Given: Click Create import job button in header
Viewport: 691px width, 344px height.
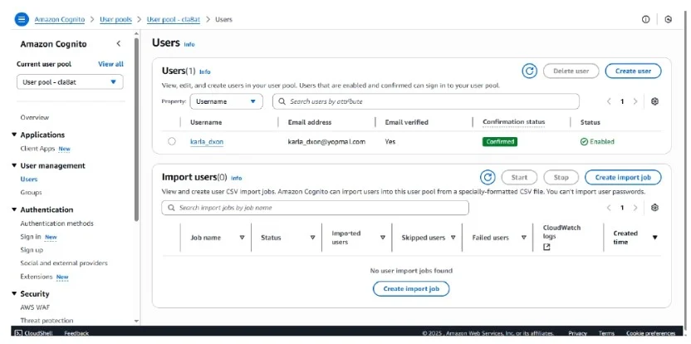Looking at the screenshot, I should pyautogui.click(x=623, y=177).
